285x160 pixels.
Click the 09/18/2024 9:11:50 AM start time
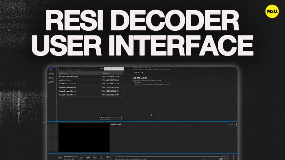(110, 76)
